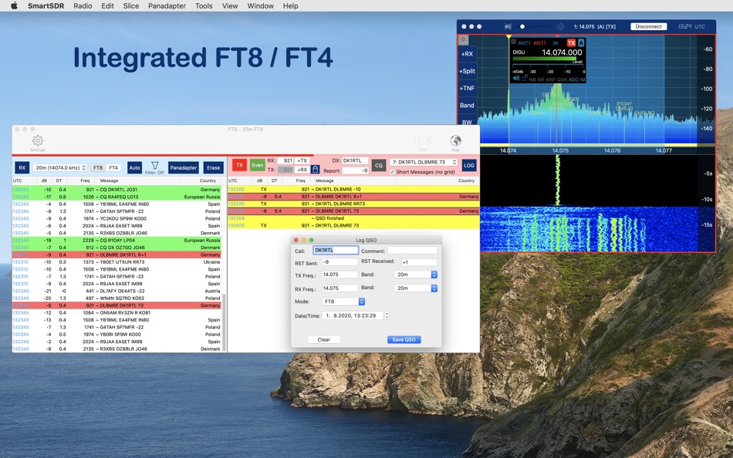This screenshot has height=458, width=733.
Task: Click Clear button in Log QSO
Action: coord(323,340)
